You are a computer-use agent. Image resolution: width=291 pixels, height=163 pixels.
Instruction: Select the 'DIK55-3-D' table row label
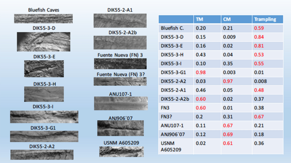coord(172,37)
